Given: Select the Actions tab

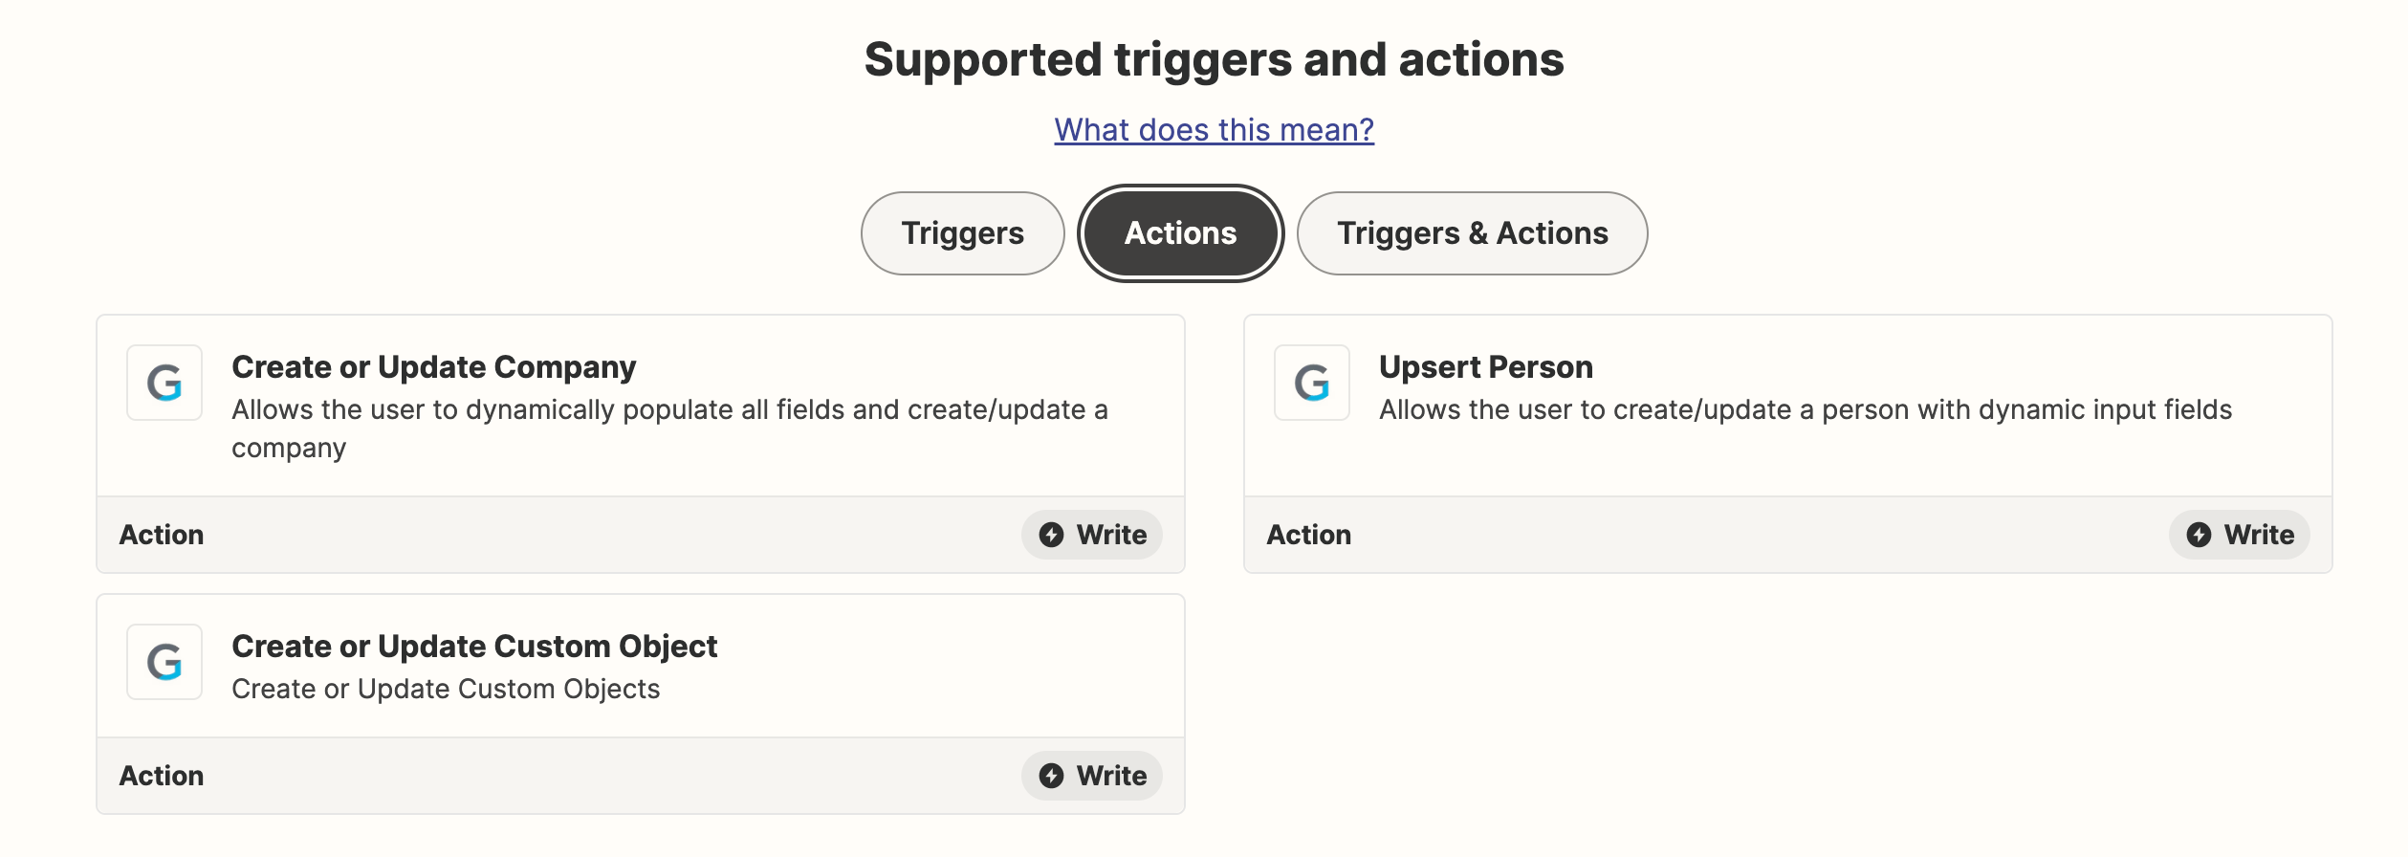Looking at the screenshot, I should [x=1180, y=233].
